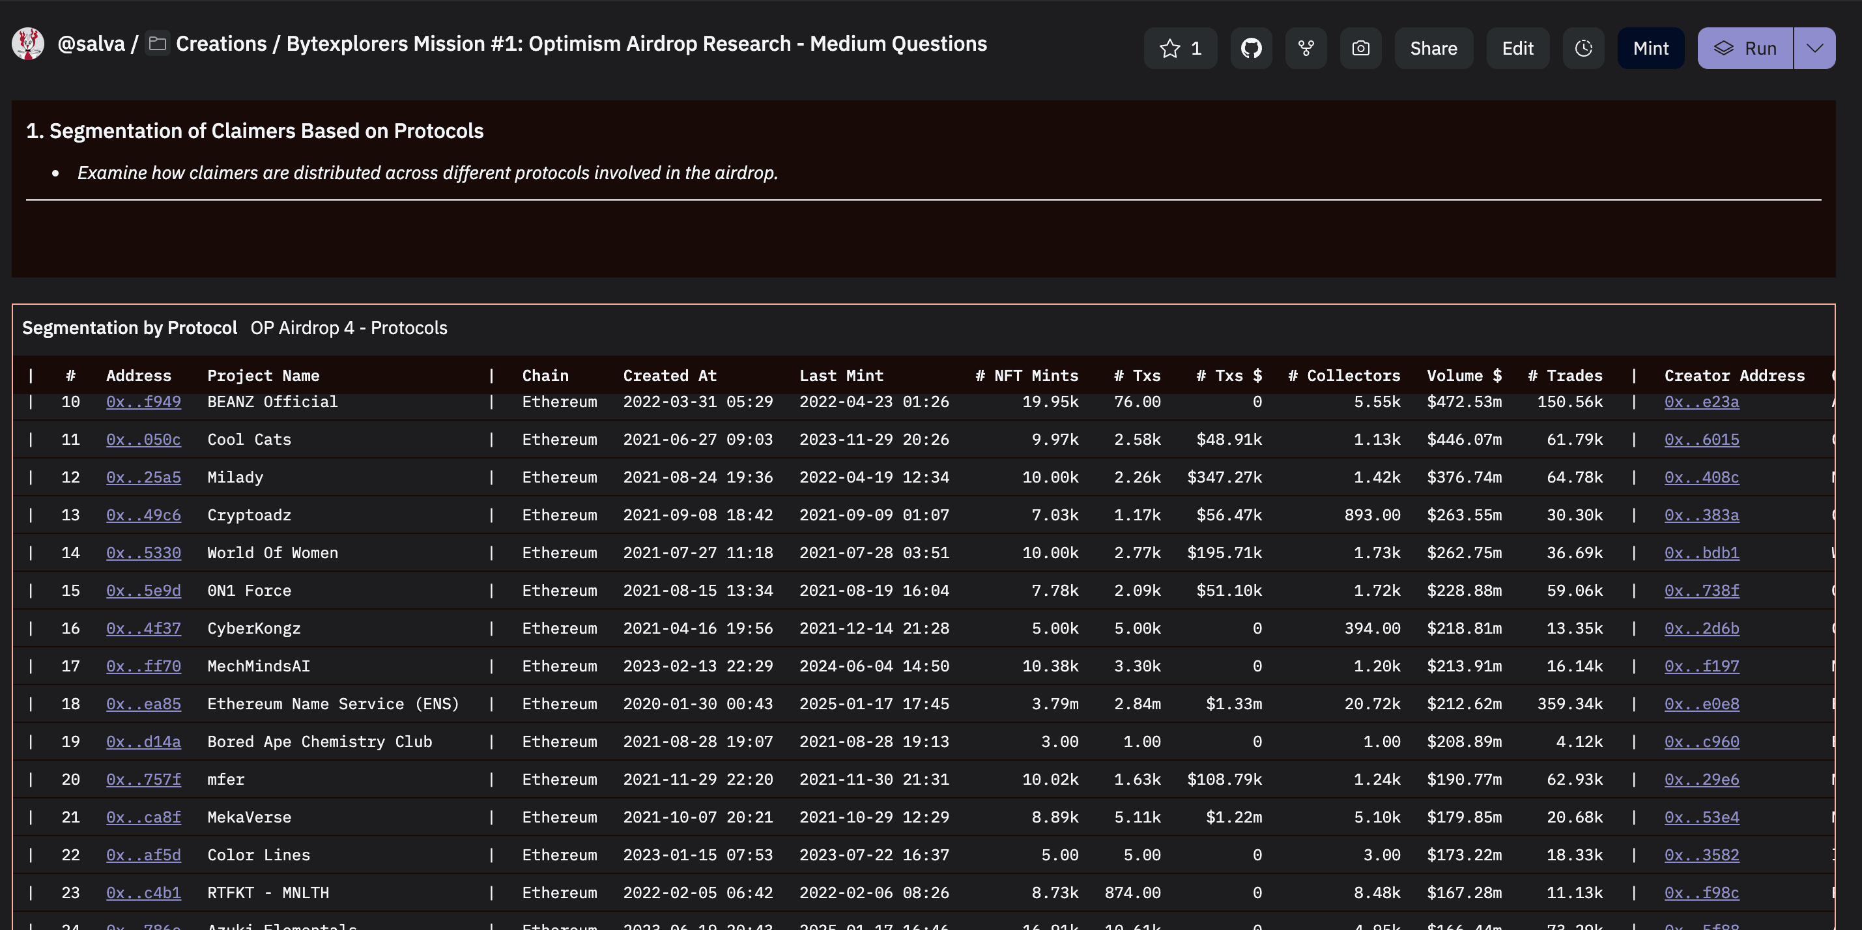Click the Segmentation of Claimers heading
1862x930 pixels.
point(255,131)
